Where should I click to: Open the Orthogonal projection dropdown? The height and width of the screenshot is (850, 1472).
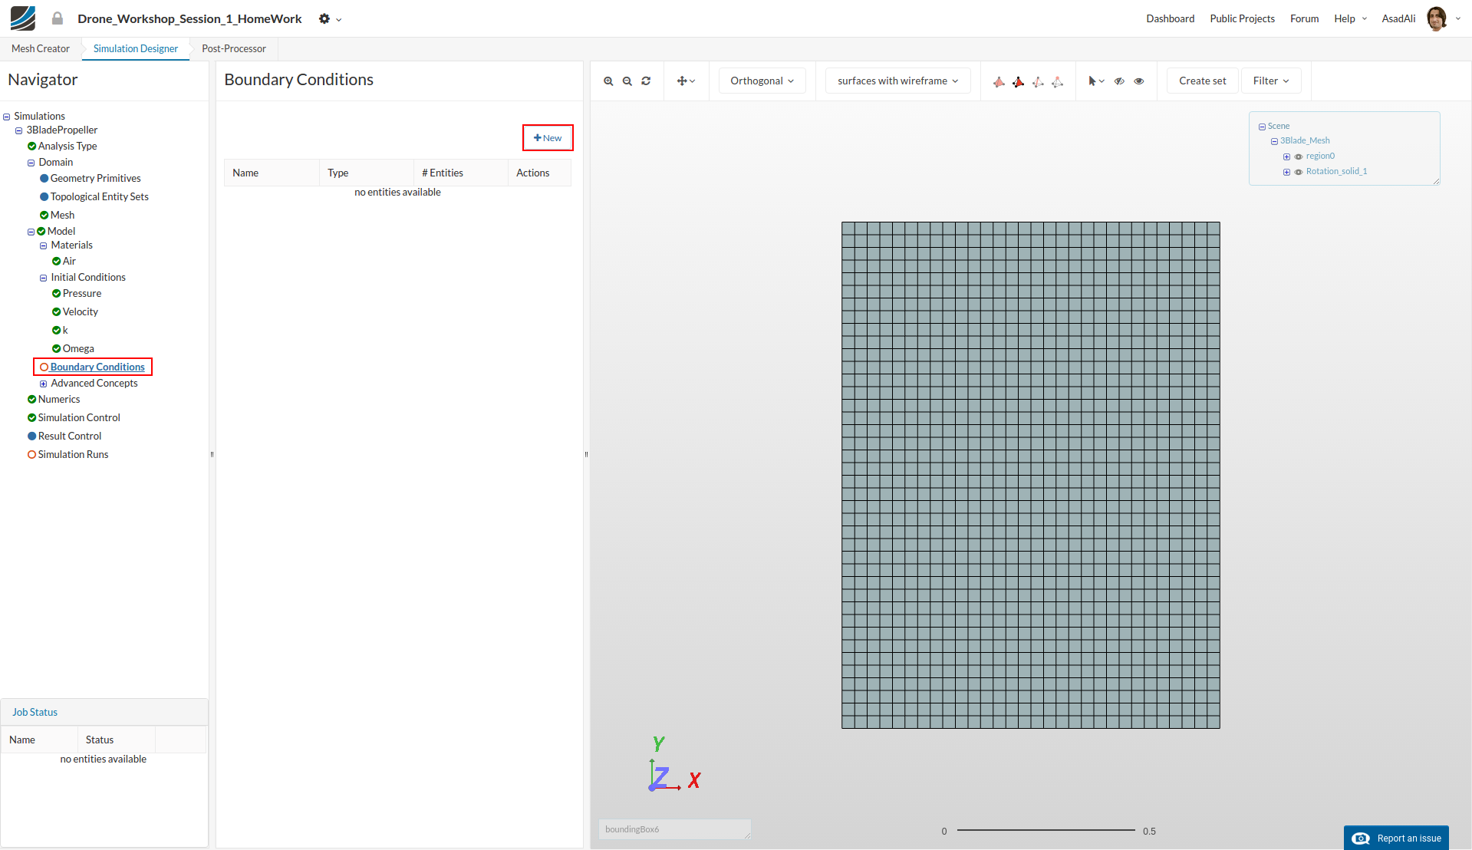tap(762, 81)
